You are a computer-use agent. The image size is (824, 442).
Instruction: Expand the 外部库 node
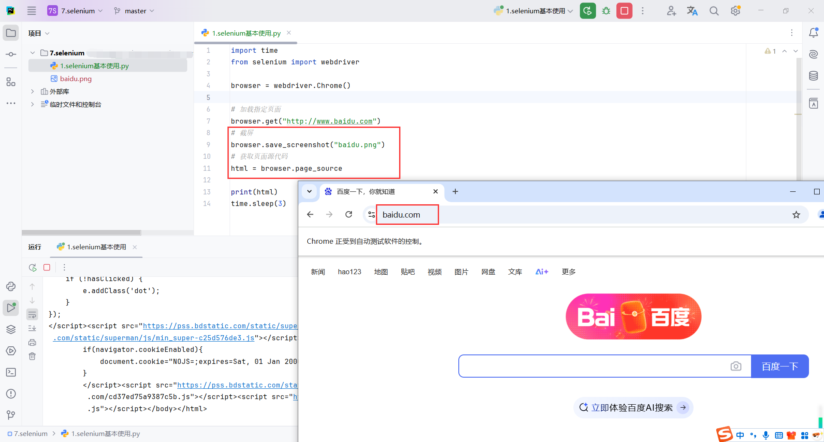click(32, 91)
